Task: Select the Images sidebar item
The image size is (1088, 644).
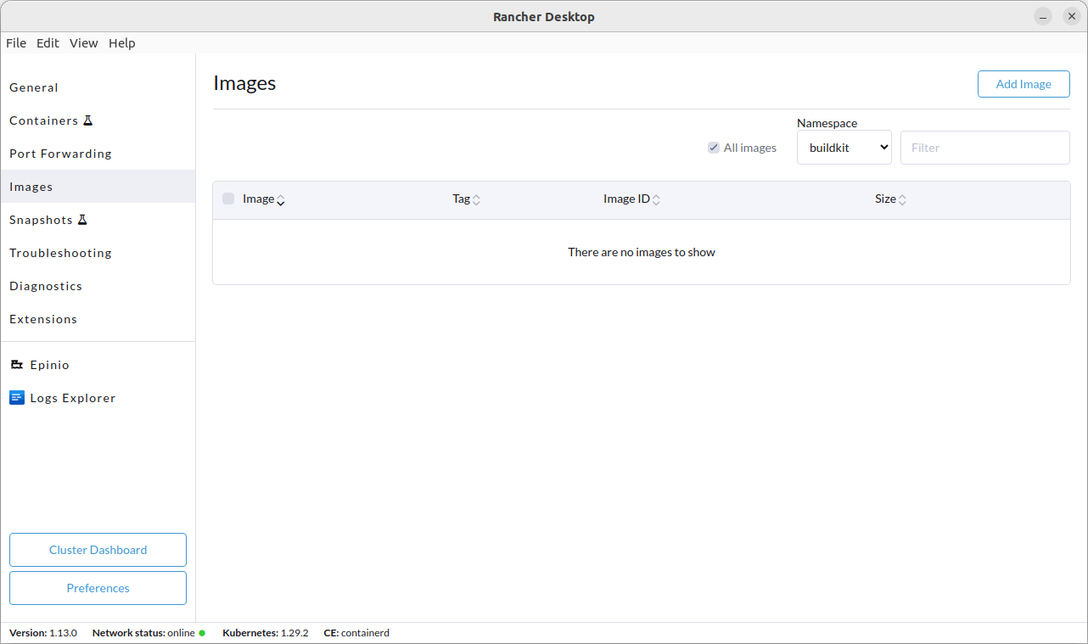Action: [x=98, y=187]
